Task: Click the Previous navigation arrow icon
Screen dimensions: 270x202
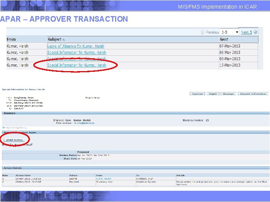Action: click(202, 32)
